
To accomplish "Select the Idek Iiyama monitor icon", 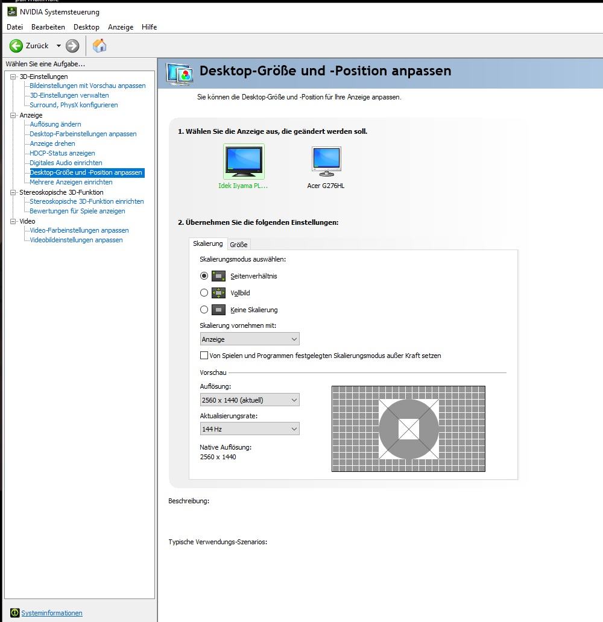I will (244, 161).
